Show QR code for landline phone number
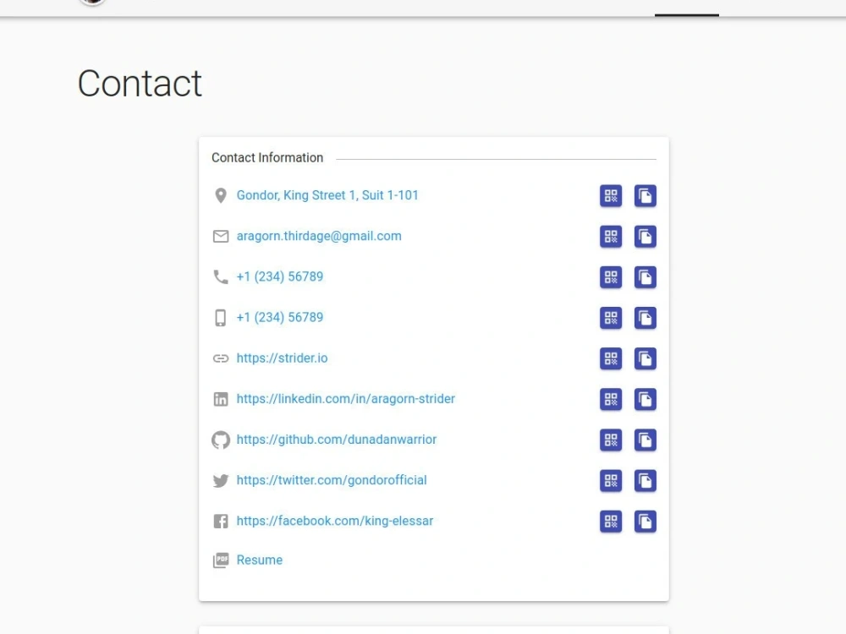 [611, 277]
